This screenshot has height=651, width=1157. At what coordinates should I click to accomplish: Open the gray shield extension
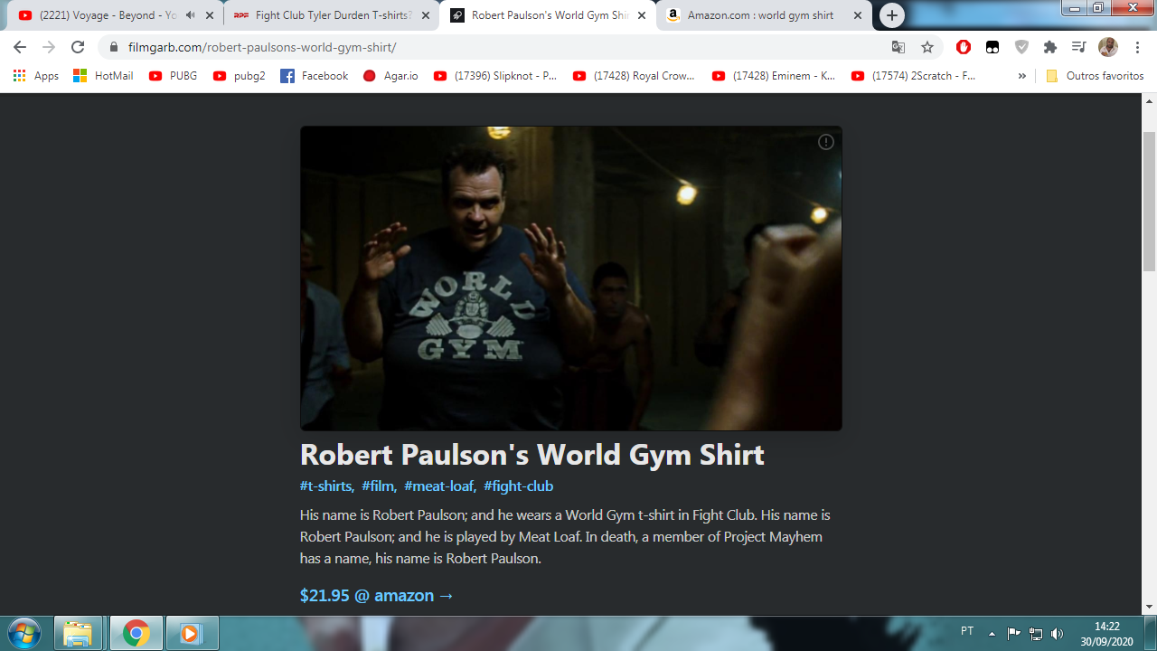(x=1021, y=47)
